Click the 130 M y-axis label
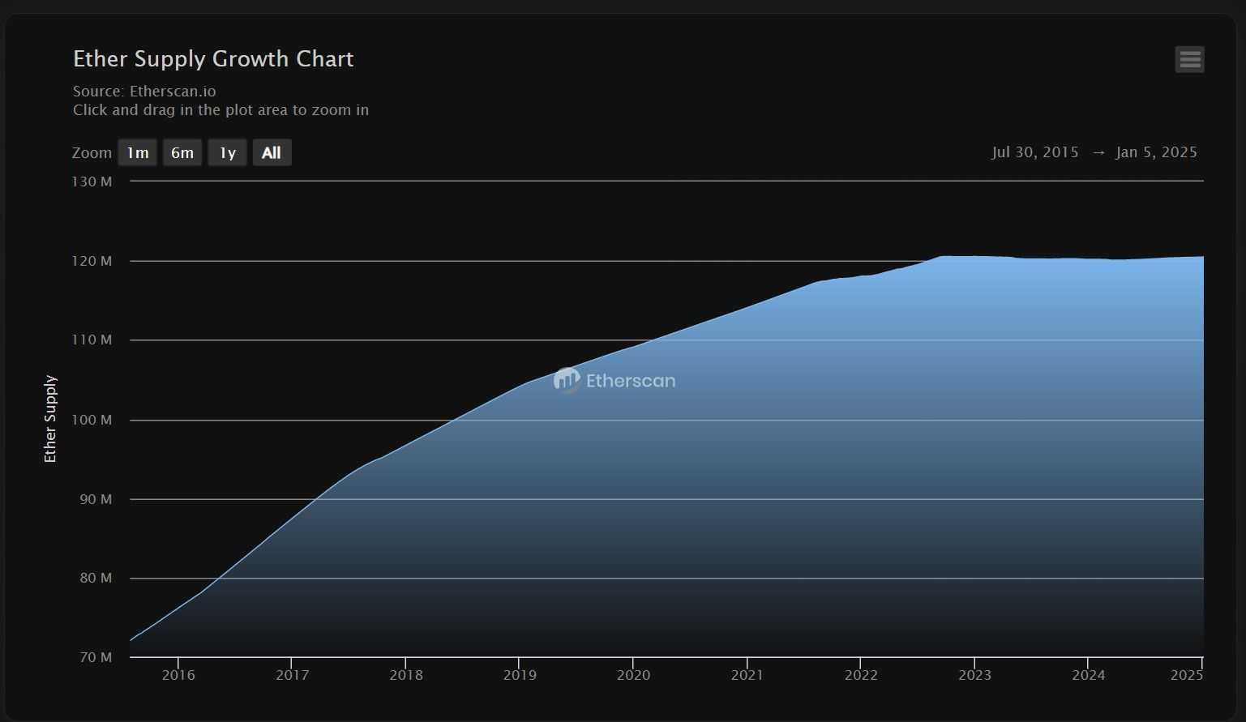1246x722 pixels. click(x=92, y=182)
